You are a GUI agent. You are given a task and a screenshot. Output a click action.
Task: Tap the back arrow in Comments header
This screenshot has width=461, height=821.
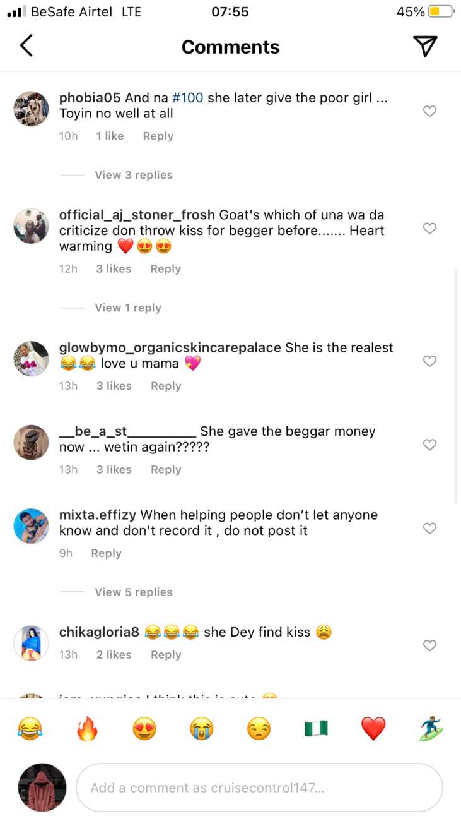point(26,46)
